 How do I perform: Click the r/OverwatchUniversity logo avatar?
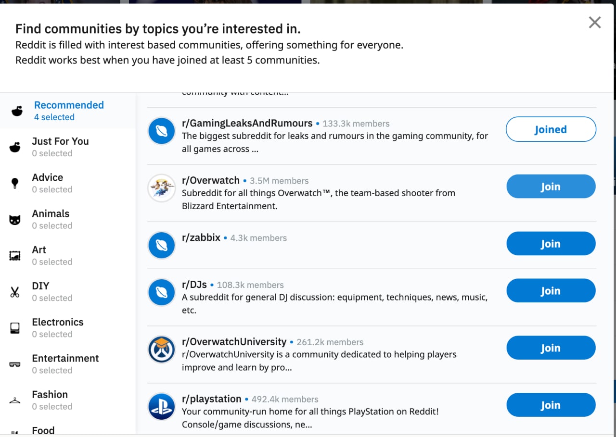(162, 350)
